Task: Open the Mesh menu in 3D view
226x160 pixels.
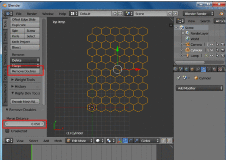Action: [58, 141]
